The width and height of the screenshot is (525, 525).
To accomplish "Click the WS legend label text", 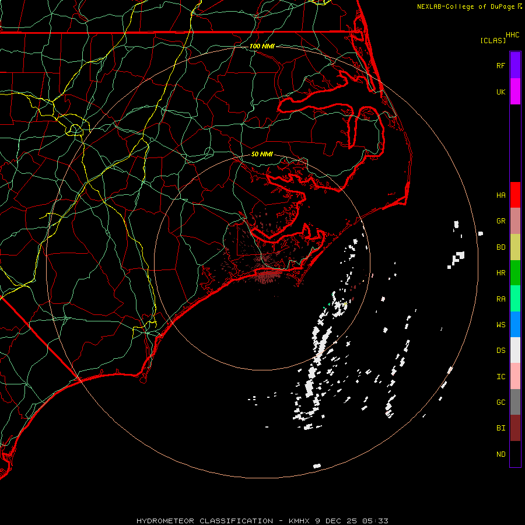I will tap(501, 325).
